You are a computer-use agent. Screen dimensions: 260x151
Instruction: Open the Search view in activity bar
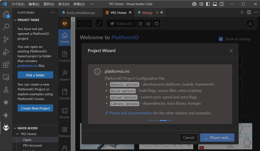[x=6, y=27]
